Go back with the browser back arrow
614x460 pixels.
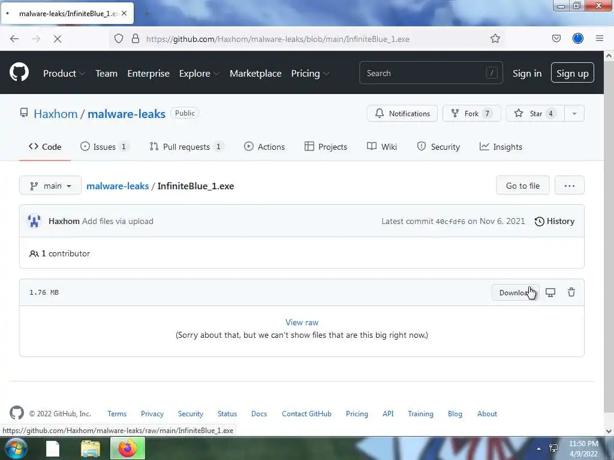tap(14, 39)
